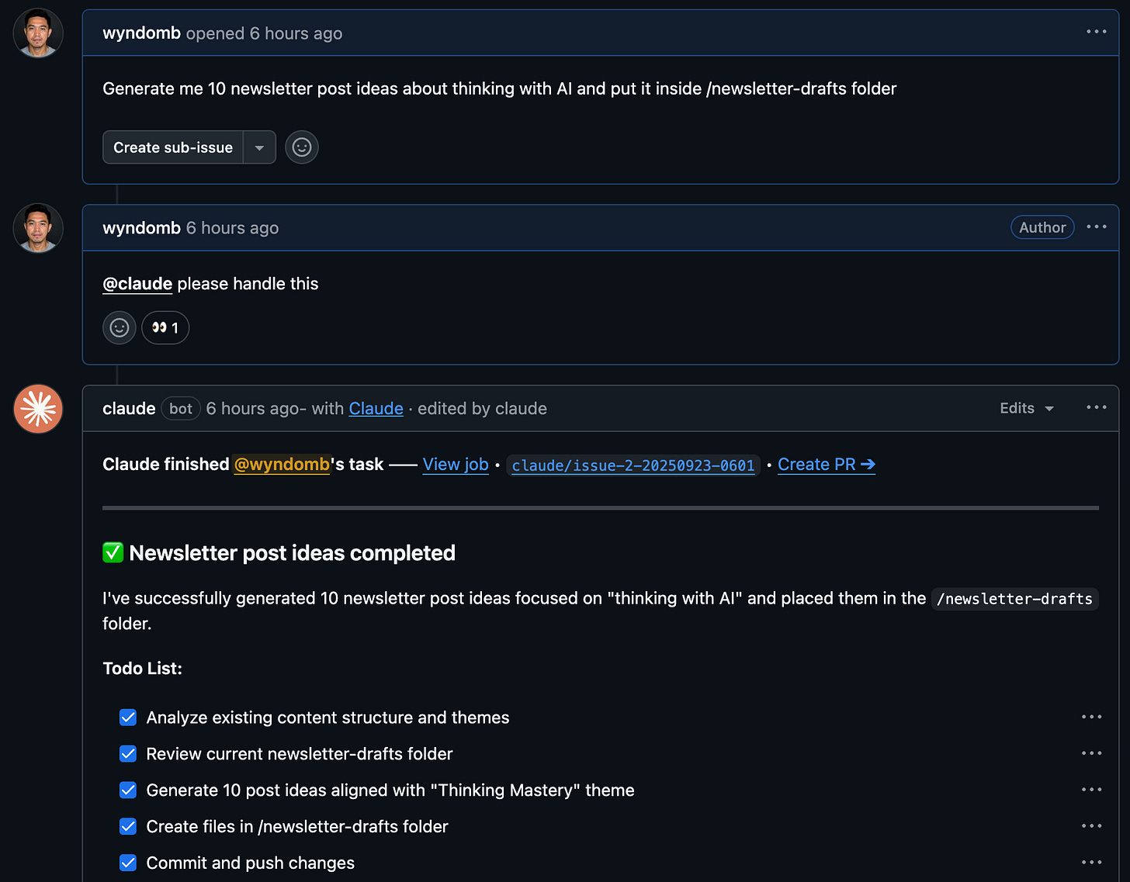
Task: Toggle the eyes emoji reaction
Action: coord(165,327)
